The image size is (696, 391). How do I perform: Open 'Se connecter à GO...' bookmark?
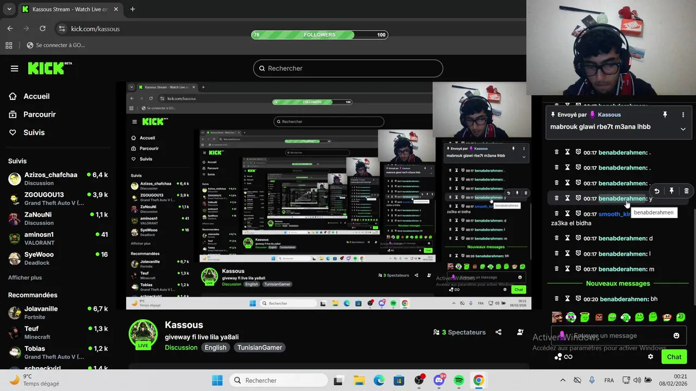click(x=55, y=45)
